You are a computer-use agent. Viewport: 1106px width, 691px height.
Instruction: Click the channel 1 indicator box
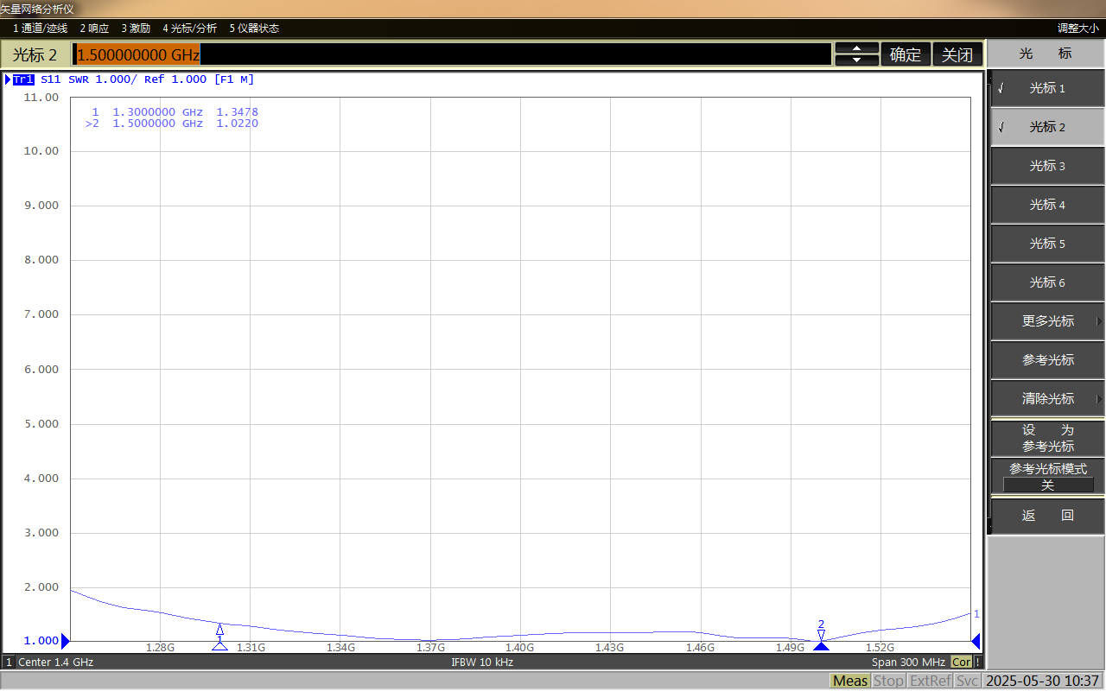[x=10, y=662]
